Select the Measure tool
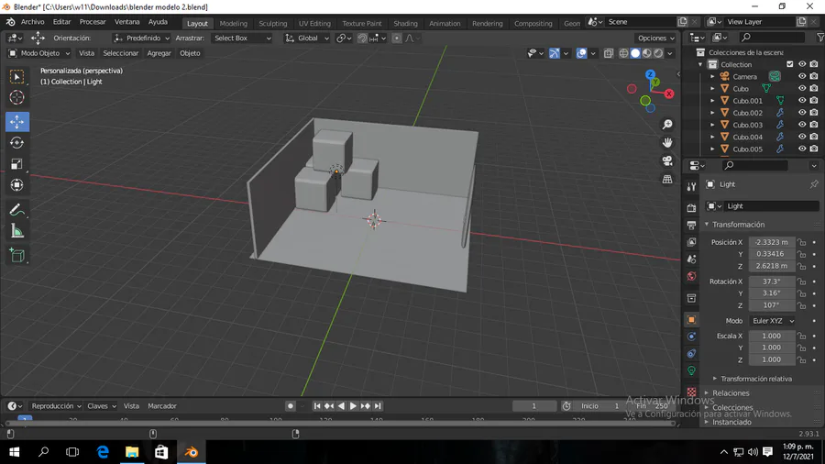This screenshot has width=825, height=464. pos(16,231)
